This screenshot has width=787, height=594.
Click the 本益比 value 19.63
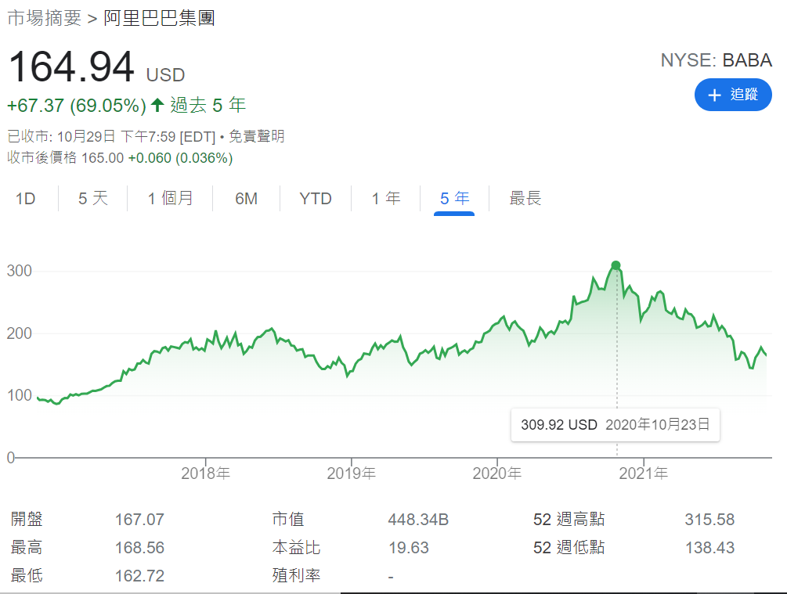point(409,548)
